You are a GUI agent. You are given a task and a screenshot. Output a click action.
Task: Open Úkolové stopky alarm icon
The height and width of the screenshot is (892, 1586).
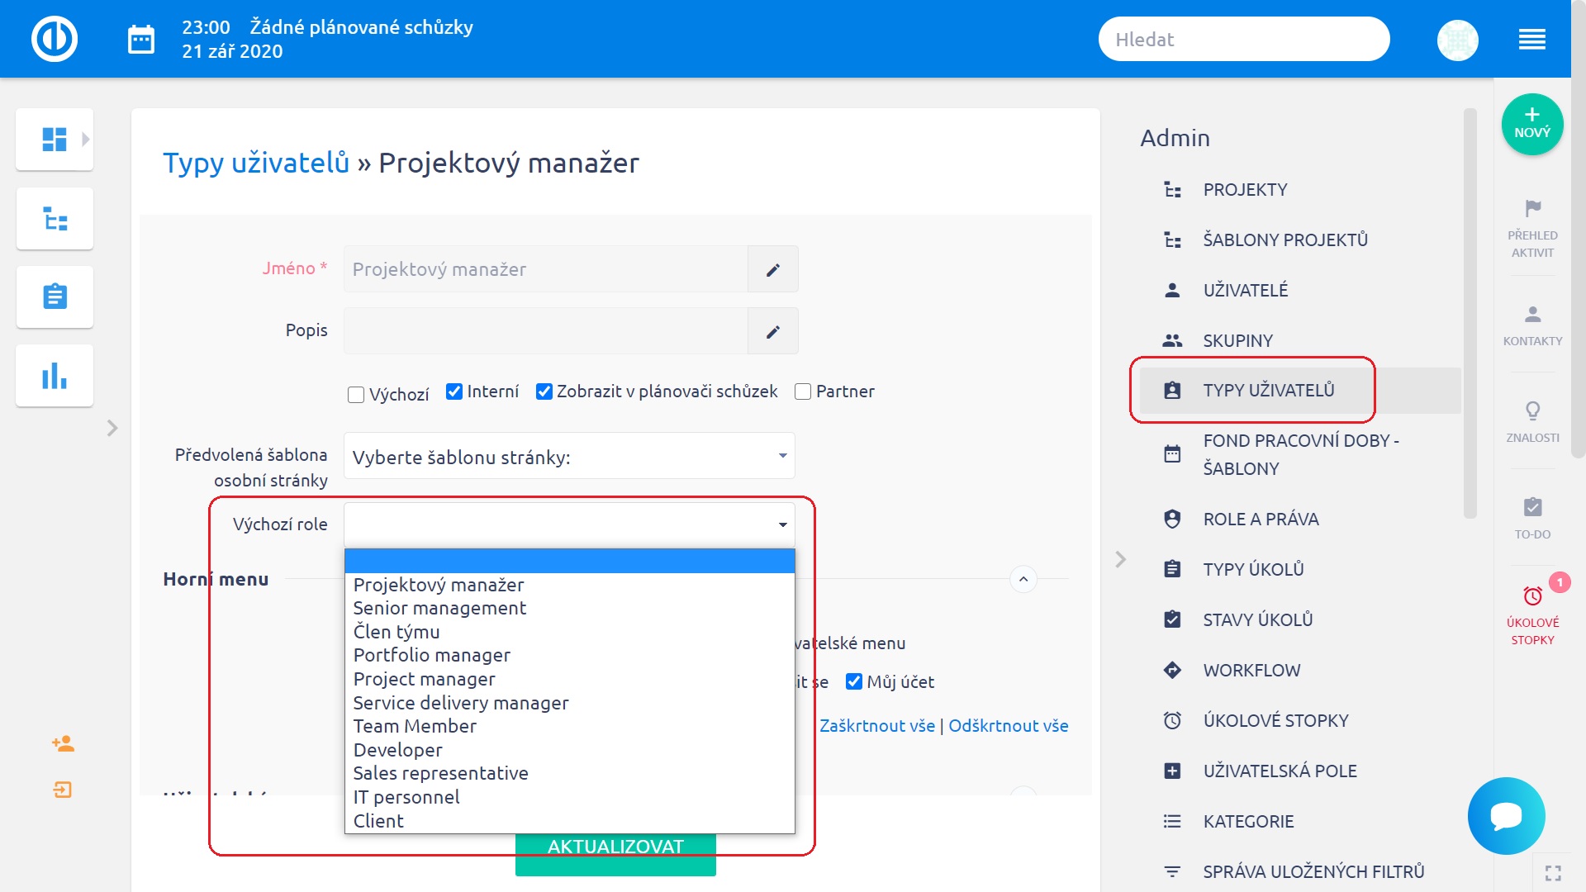click(x=1532, y=595)
